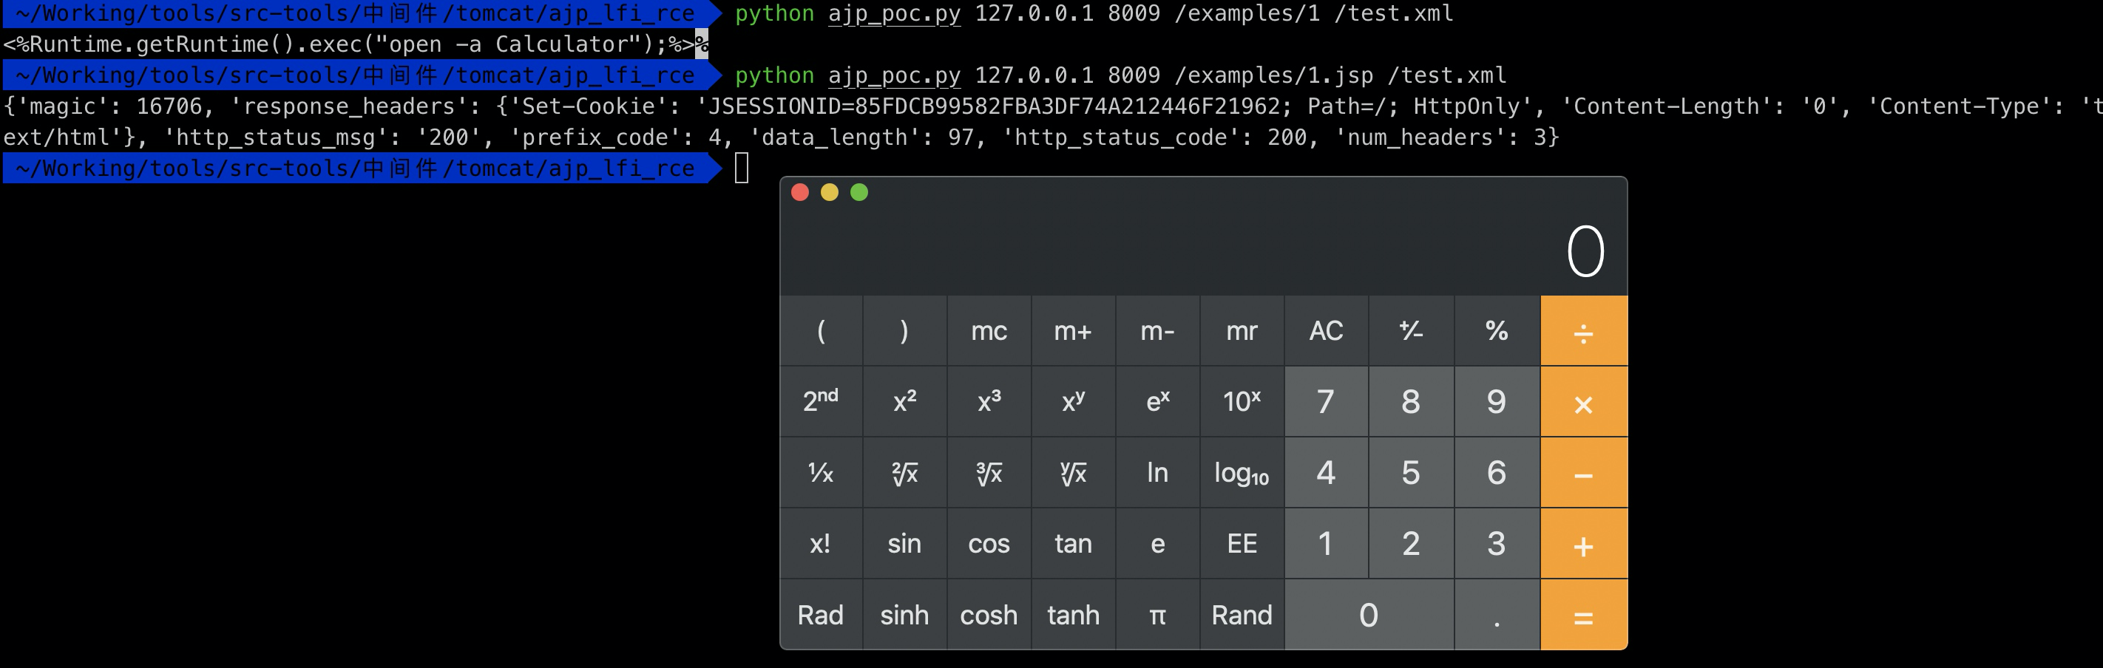2103x668 pixels.
Task: Click ajp_poc.py in the /examples/1.jsp command
Action: (894, 76)
